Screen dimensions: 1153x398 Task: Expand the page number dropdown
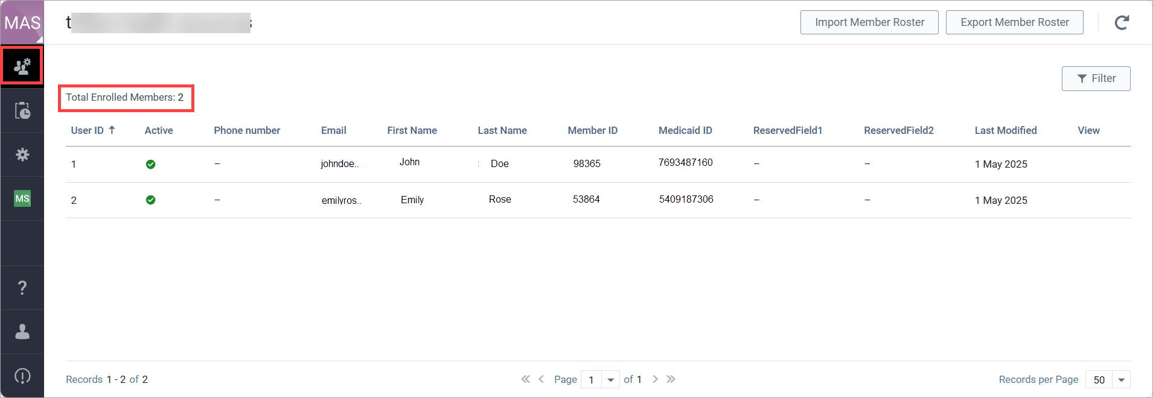pyautogui.click(x=610, y=379)
